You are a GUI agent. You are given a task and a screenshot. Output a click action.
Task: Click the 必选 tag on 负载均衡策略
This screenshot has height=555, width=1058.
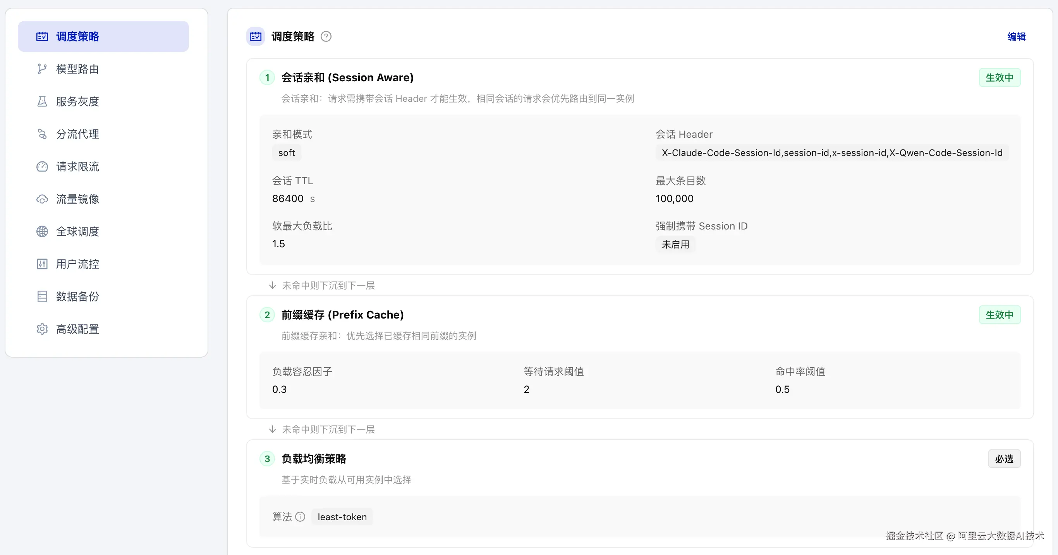coord(1004,459)
